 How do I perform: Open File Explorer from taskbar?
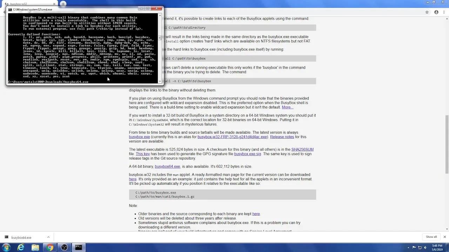pyautogui.click(x=35, y=247)
